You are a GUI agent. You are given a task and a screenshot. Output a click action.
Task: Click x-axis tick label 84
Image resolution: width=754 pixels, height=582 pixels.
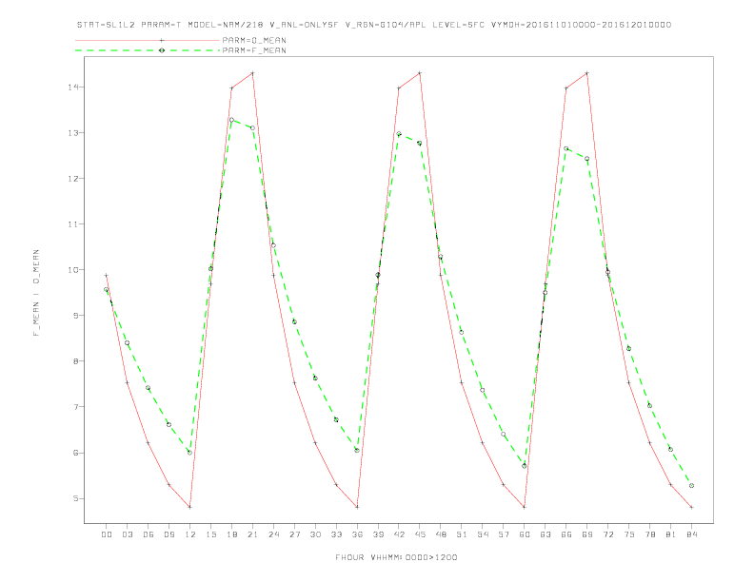(x=691, y=534)
